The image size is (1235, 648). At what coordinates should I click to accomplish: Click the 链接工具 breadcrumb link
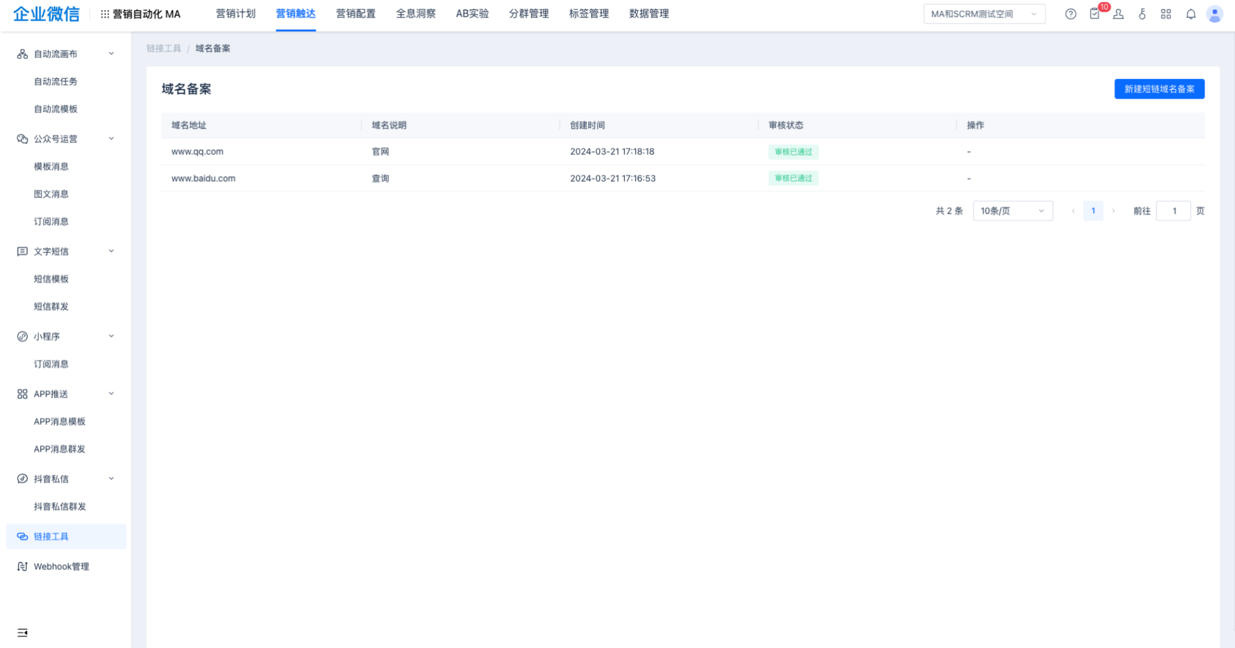tap(163, 48)
